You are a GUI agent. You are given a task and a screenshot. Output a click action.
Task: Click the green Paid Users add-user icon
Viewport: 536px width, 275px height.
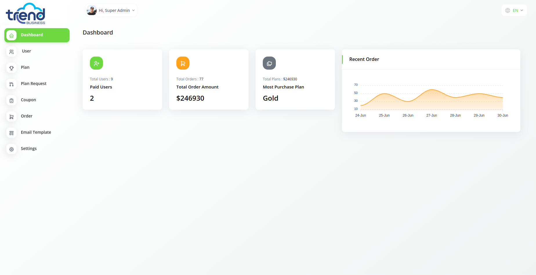pyautogui.click(x=96, y=63)
